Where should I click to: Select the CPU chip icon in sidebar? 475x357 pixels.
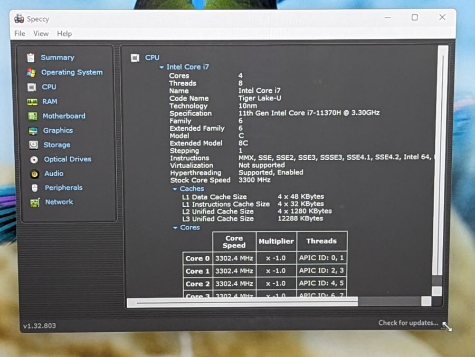click(32, 87)
